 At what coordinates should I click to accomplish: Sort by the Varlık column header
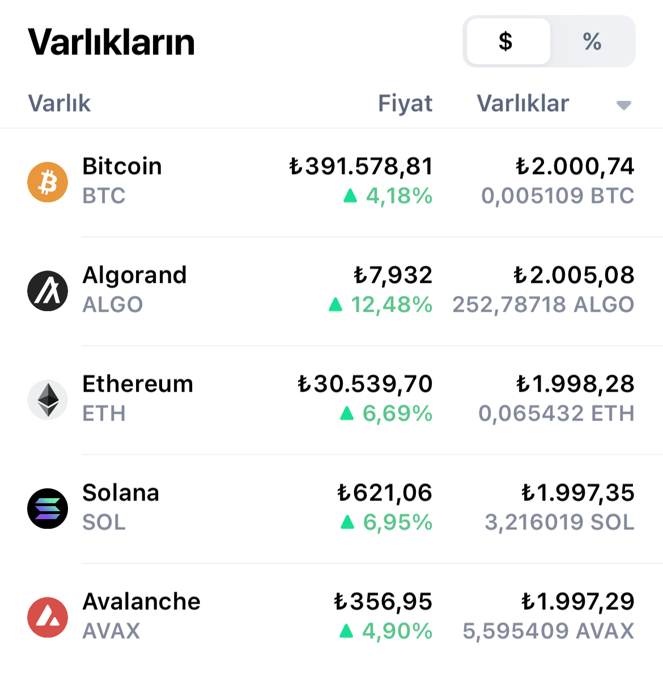59,104
